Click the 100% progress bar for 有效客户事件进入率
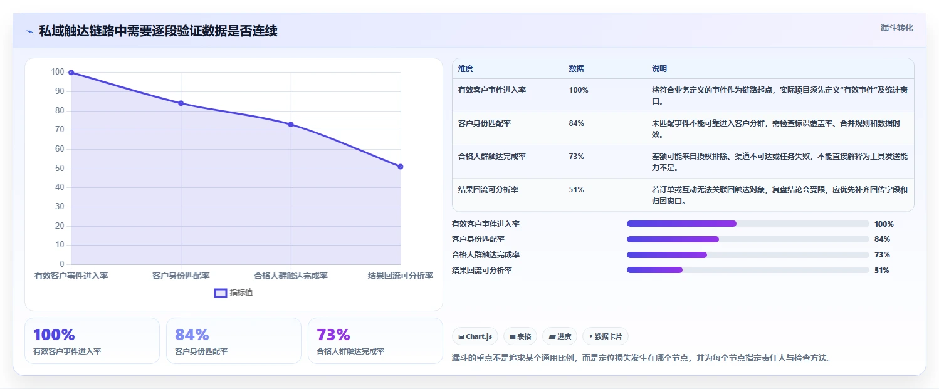The height and width of the screenshot is (389, 939). click(748, 224)
